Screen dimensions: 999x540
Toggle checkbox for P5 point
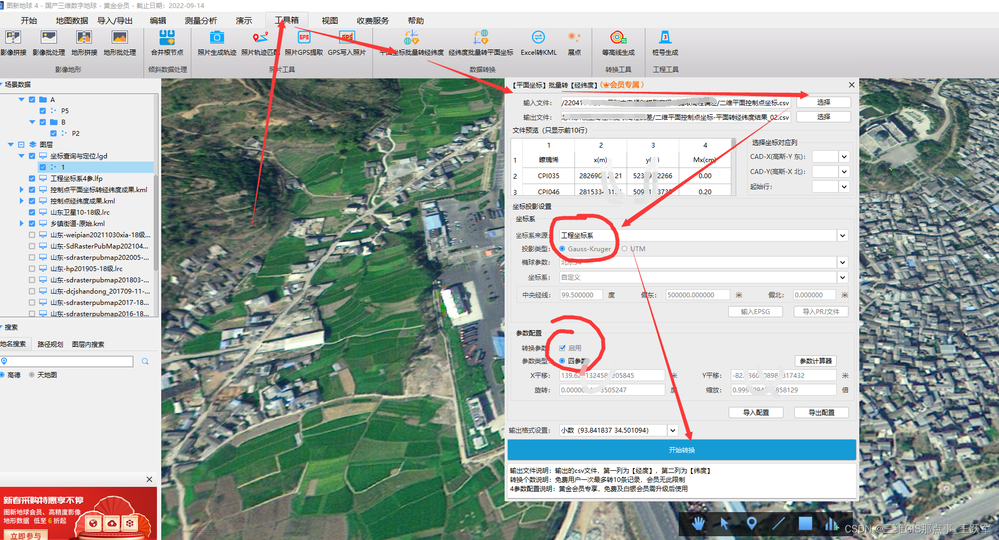pos(42,111)
